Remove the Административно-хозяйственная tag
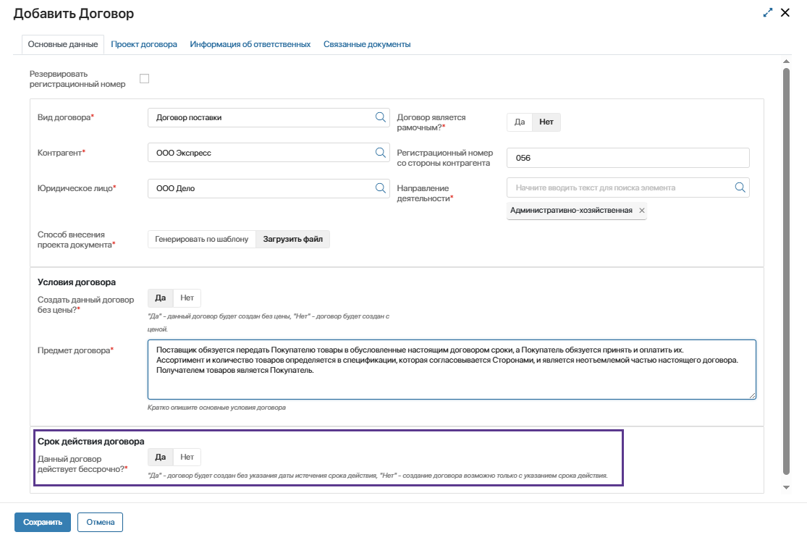This screenshot has width=807, height=540. point(641,211)
